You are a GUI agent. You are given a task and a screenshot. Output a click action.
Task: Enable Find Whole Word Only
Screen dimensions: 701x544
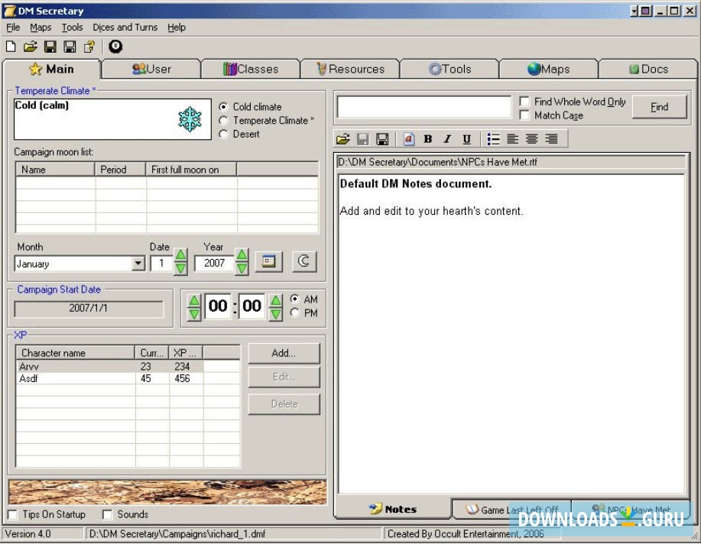pyautogui.click(x=573, y=102)
